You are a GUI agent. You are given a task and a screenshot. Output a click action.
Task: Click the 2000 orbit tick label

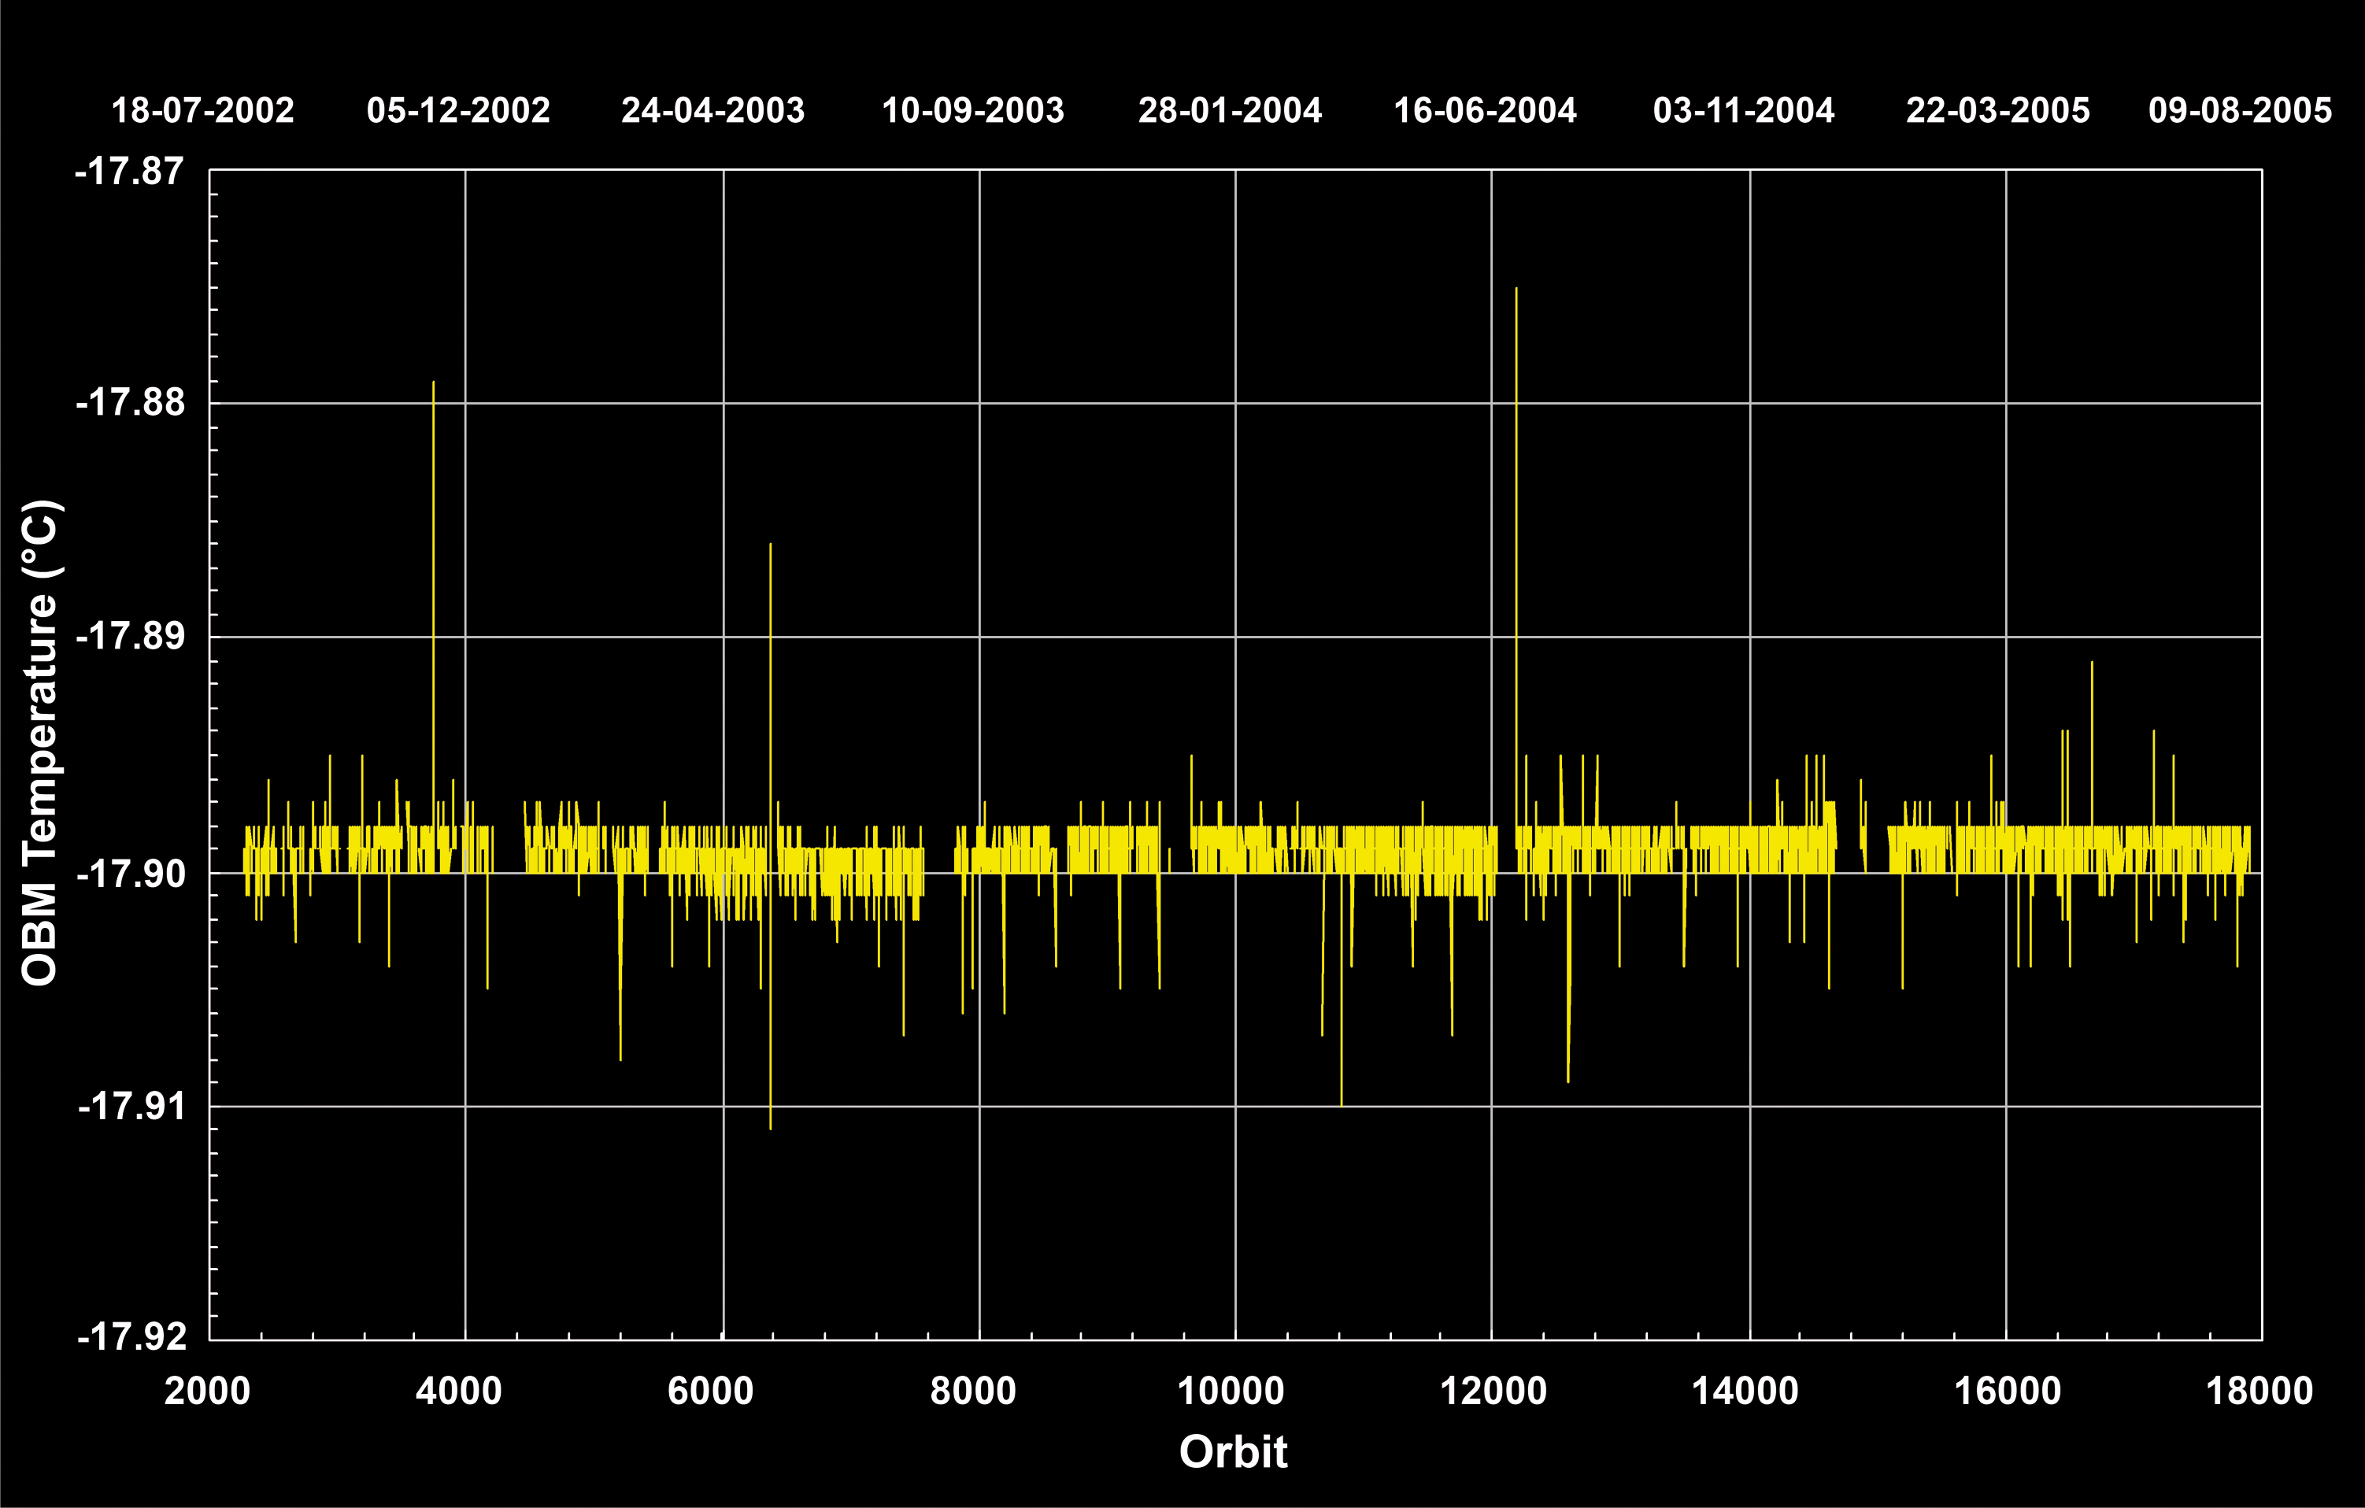click(207, 1392)
